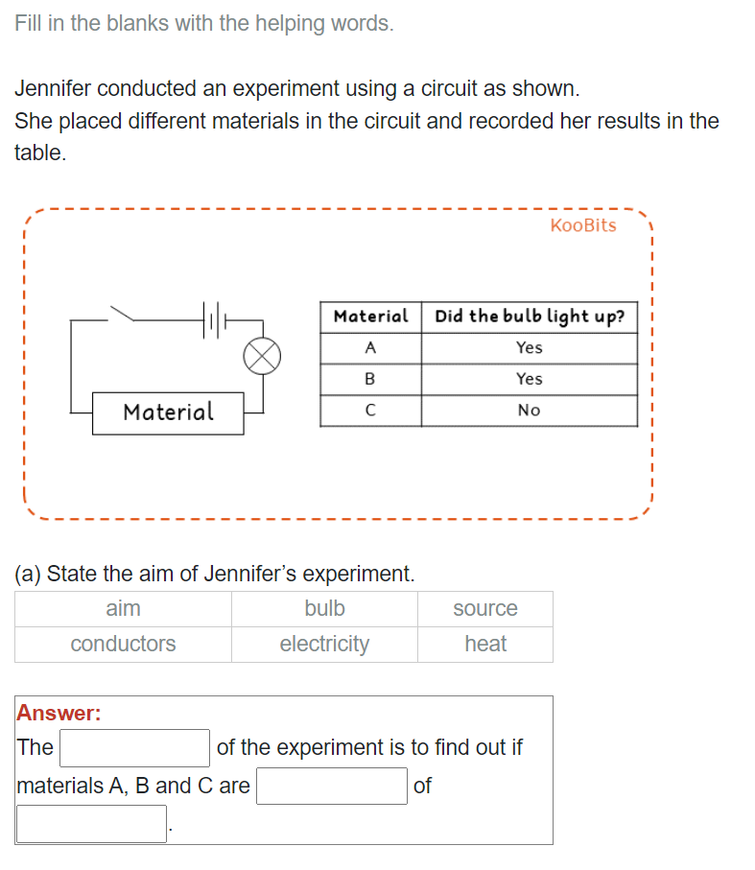Click the 'Yes' result for Material A
Viewport: 755px width, 870px height.
(529, 347)
